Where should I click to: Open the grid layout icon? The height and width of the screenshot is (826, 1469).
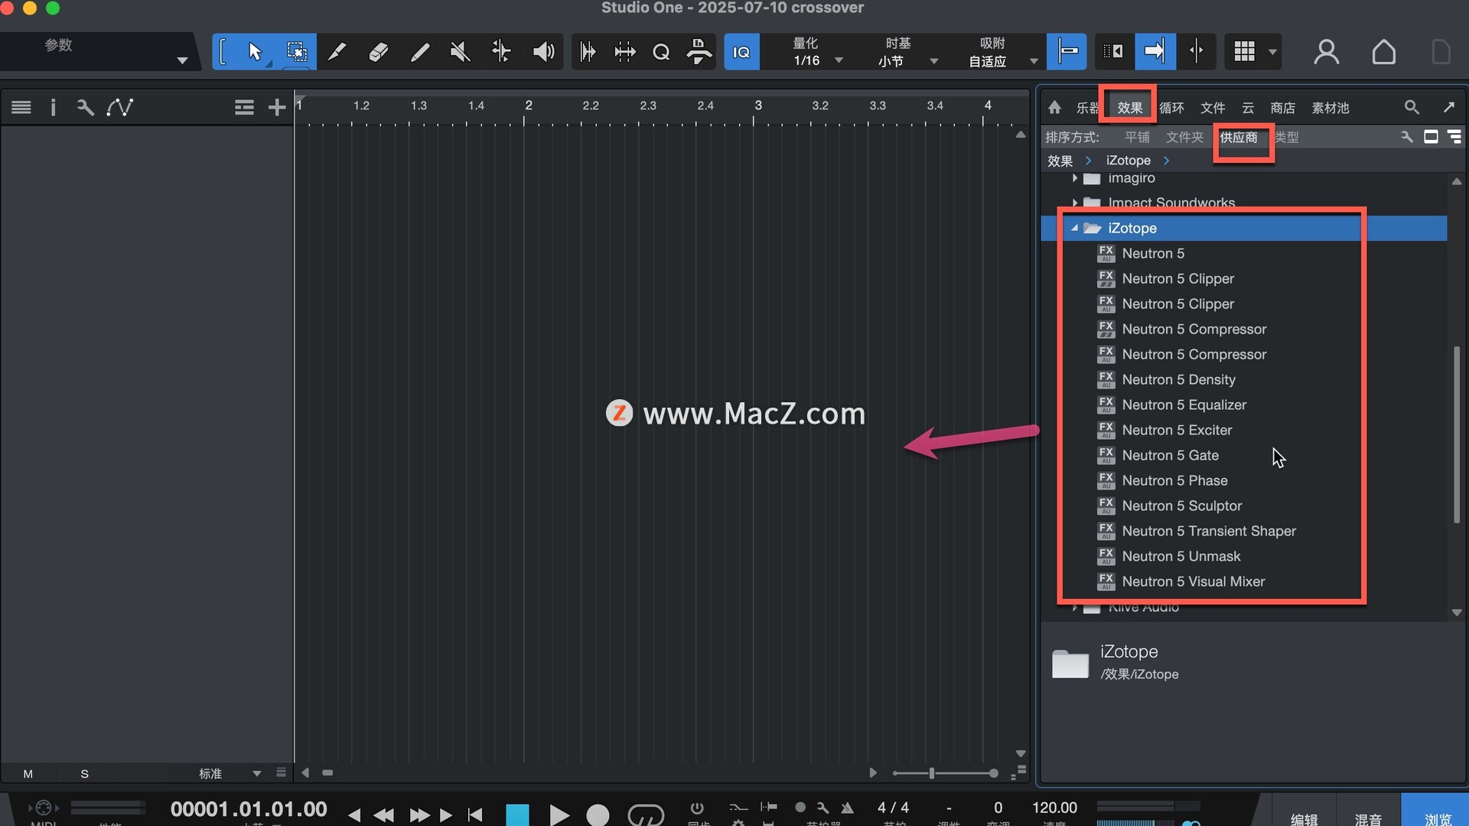click(x=1244, y=52)
